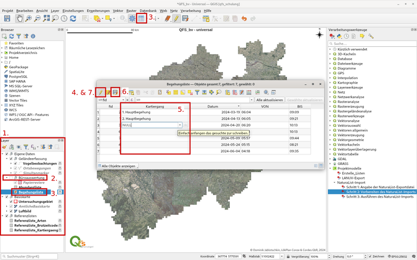
Task: Click the orange Undo arrow
Action: pyautogui.click(x=244, y=18)
